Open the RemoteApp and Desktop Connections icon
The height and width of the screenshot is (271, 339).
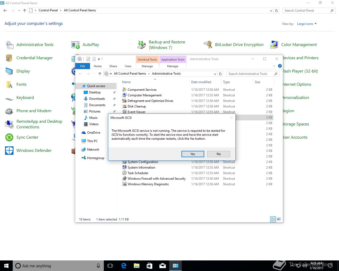pos(10,124)
